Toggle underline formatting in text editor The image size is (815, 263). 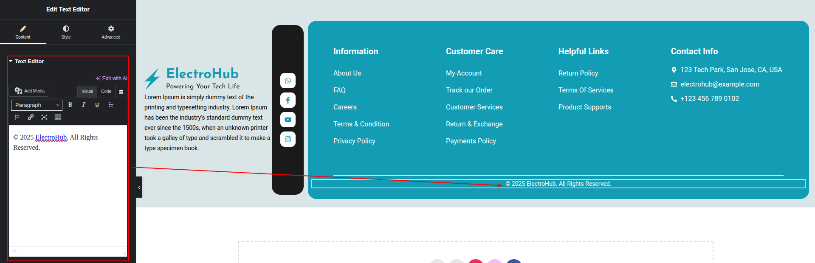97,105
